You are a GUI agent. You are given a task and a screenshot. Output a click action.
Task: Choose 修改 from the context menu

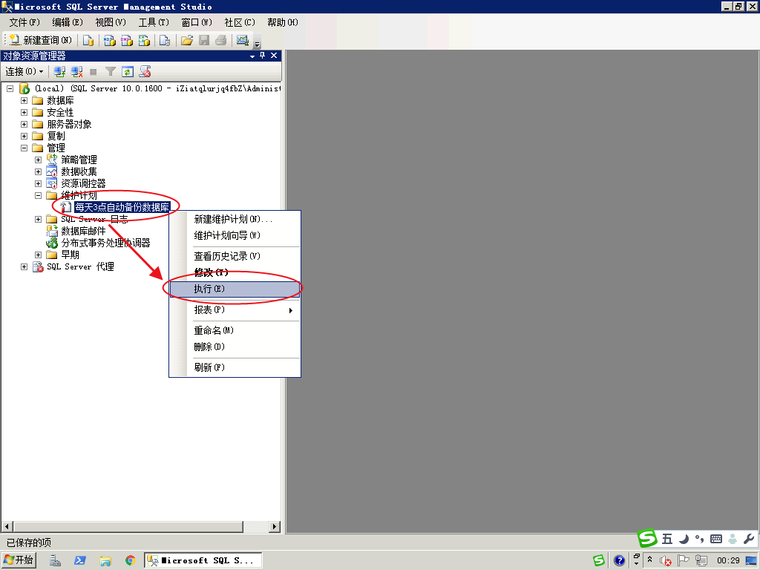[x=235, y=272]
